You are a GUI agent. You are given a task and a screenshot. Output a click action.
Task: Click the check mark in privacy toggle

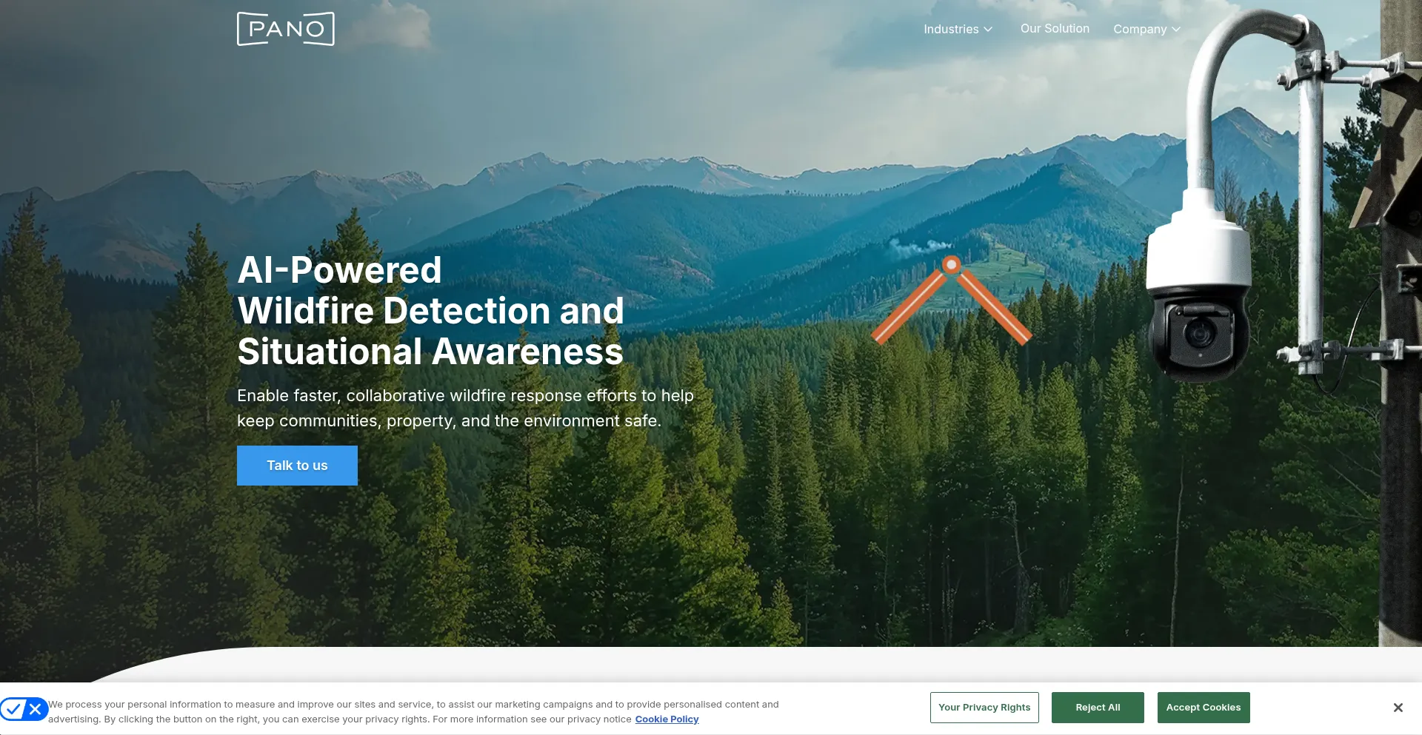point(13,709)
